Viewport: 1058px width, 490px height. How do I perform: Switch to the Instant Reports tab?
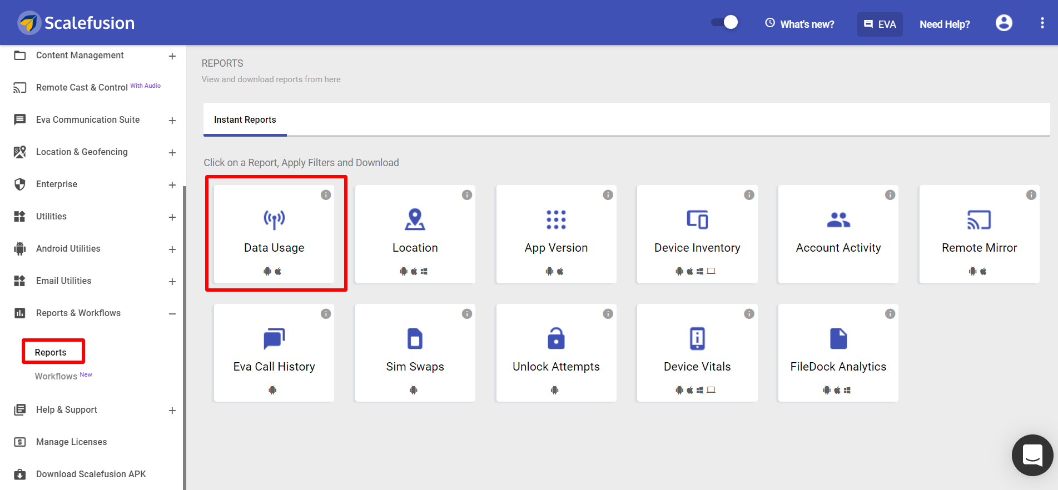pyautogui.click(x=245, y=119)
